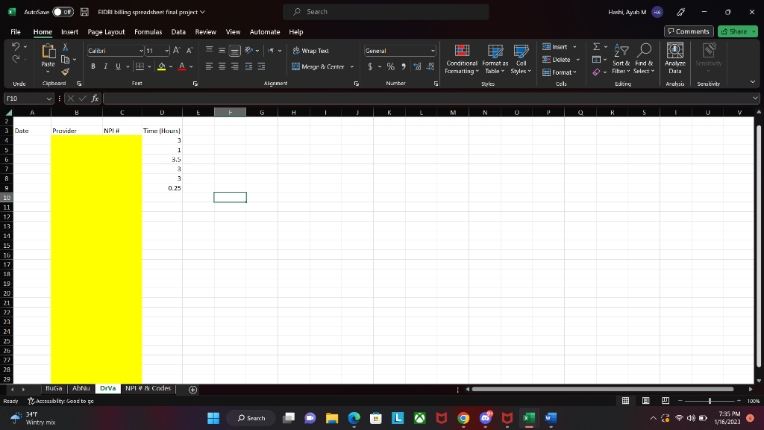
Task: Open the Name Box dropdown
Action: click(x=48, y=99)
